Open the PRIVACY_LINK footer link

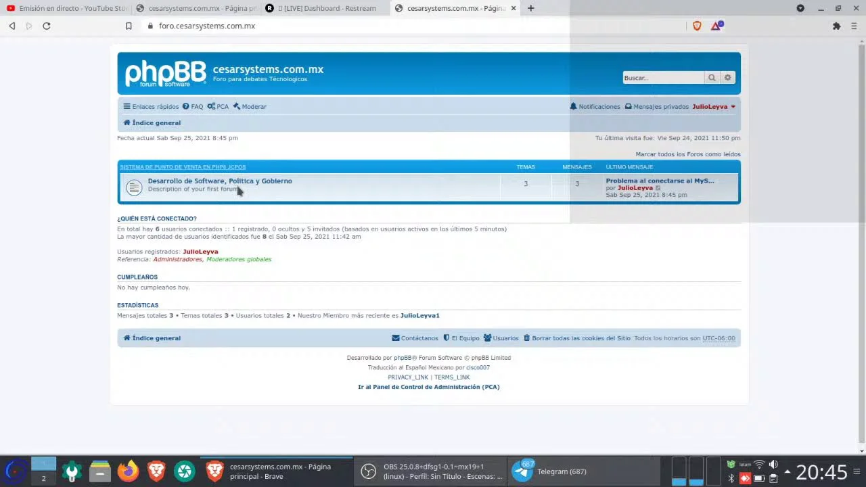tap(408, 377)
